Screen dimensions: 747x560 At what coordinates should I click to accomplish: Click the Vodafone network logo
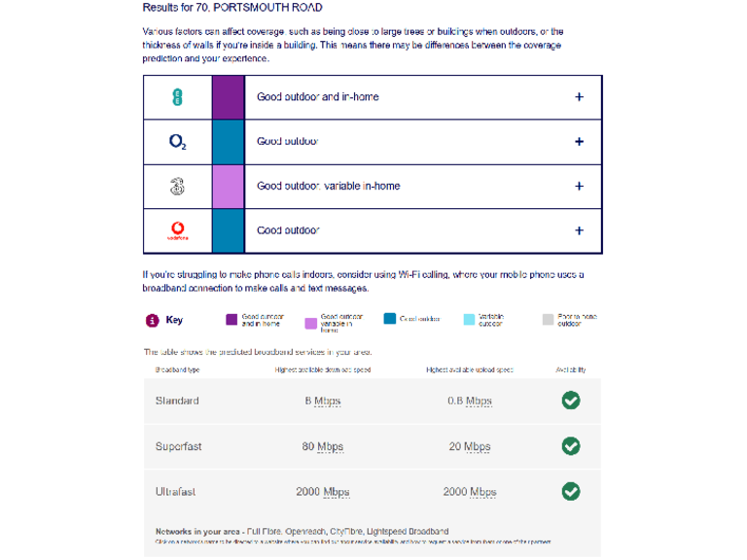[177, 231]
